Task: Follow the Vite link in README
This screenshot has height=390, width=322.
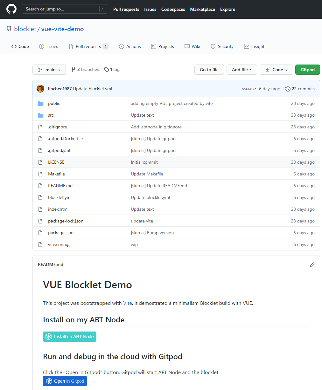Action: pos(127,303)
